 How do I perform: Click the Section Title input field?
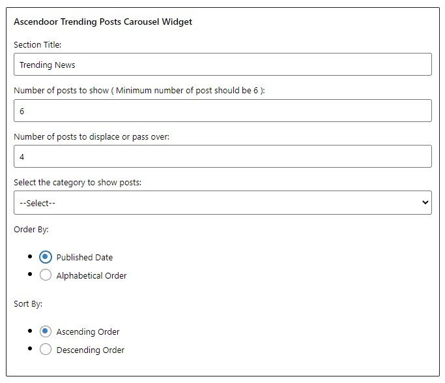click(x=223, y=64)
